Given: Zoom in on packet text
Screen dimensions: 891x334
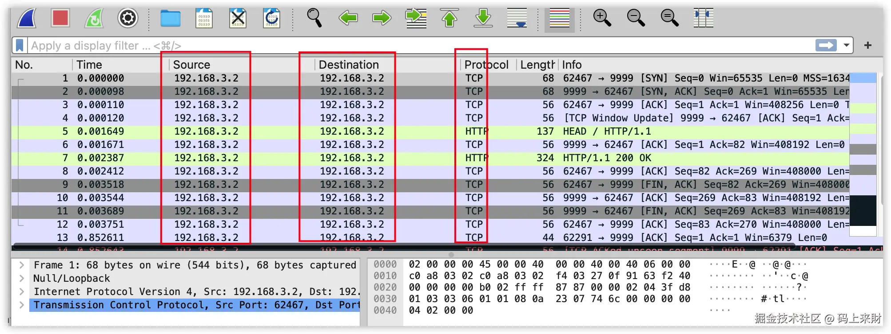Looking at the screenshot, I should point(602,18).
